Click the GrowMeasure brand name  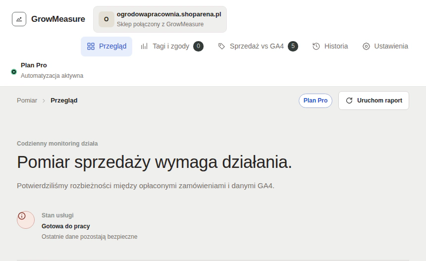(58, 19)
